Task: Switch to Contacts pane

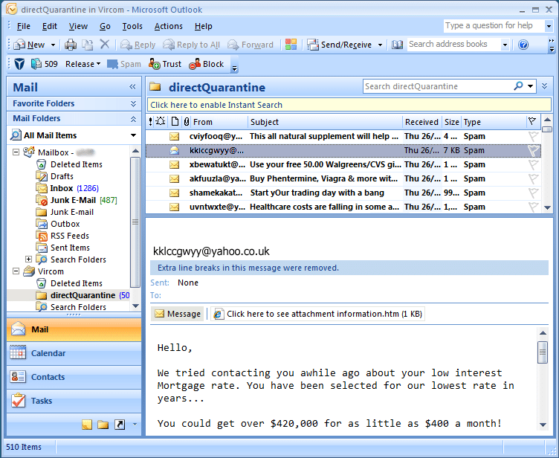Action: click(x=74, y=377)
